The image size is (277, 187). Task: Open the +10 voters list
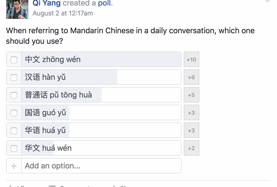pos(191,59)
